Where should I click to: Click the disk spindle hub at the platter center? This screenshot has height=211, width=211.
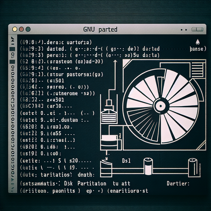[x=161, y=106]
